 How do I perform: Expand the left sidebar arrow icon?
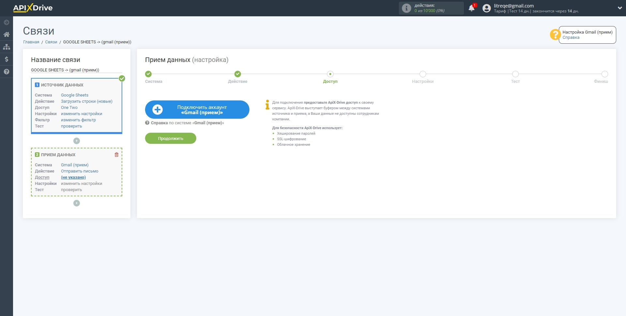coord(7,23)
